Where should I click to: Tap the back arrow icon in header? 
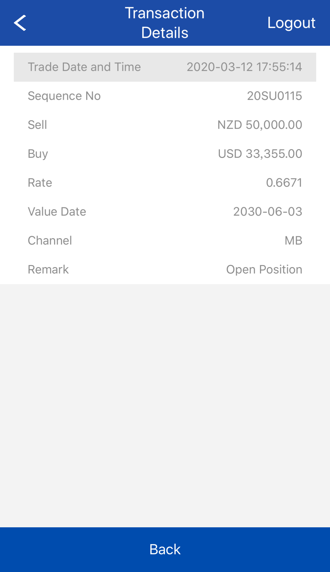click(x=20, y=23)
